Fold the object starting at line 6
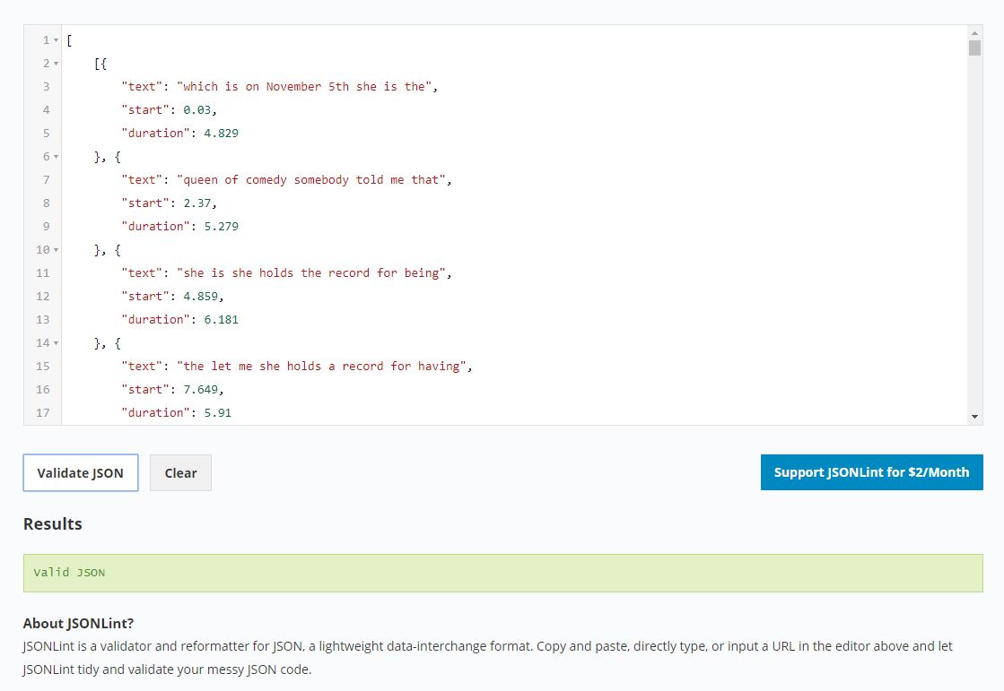This screenshot has height=691, width=1004. [56, 157]
